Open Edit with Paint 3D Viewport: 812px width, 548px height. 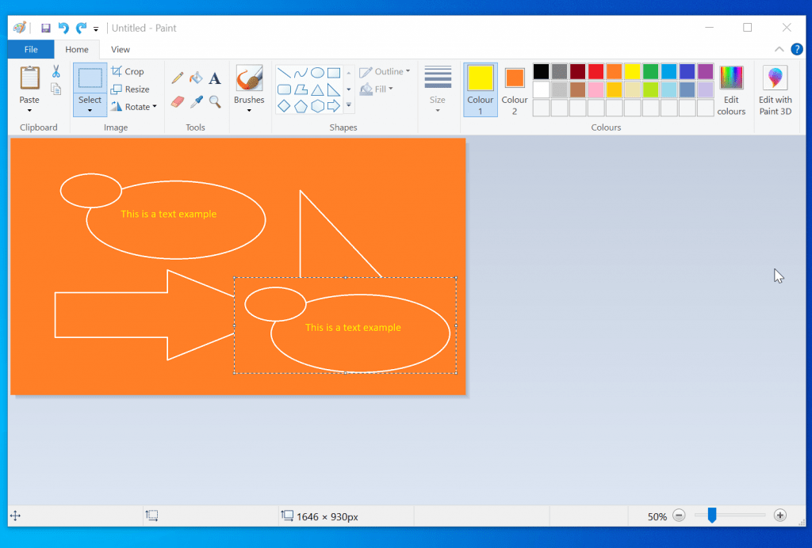(x=775, y=87)
